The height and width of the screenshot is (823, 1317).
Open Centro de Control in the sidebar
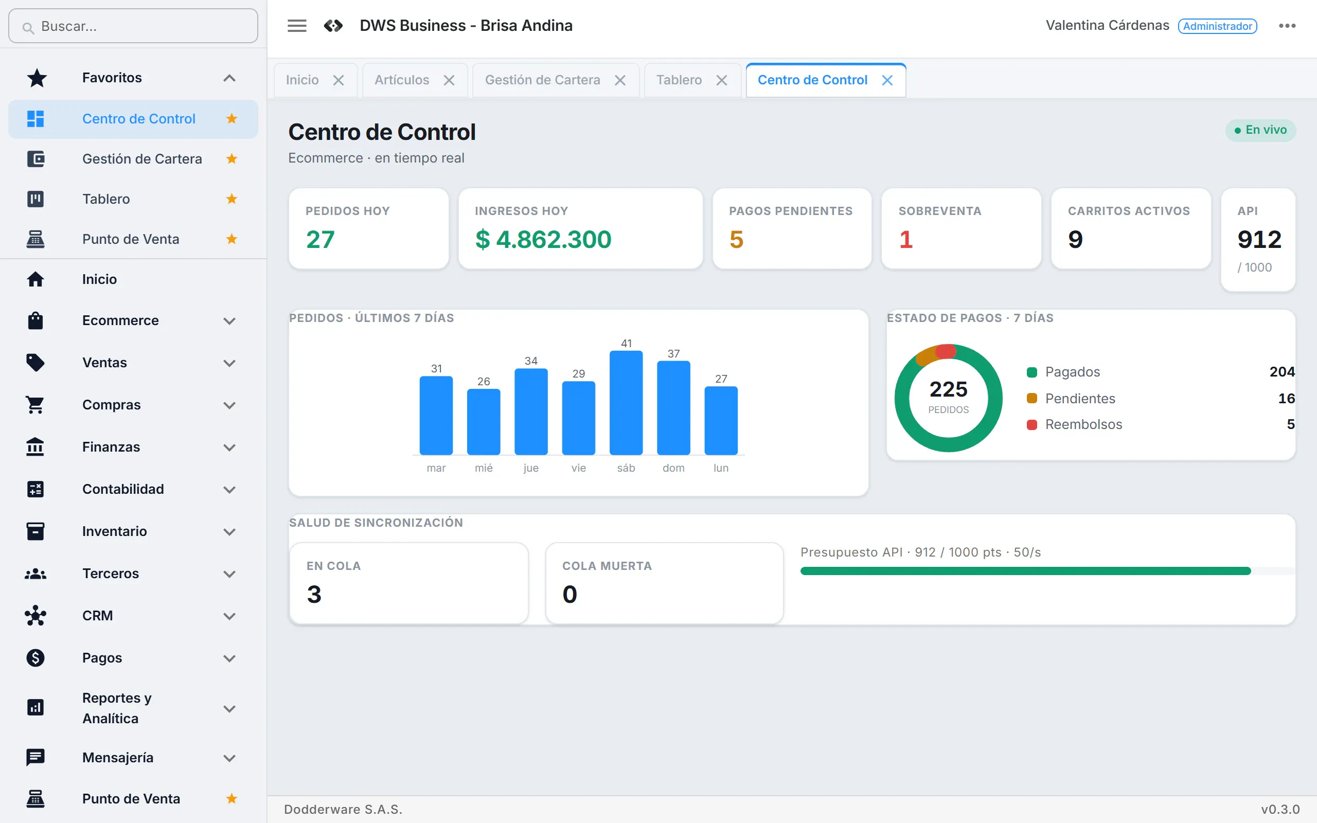tap(133, 119)
